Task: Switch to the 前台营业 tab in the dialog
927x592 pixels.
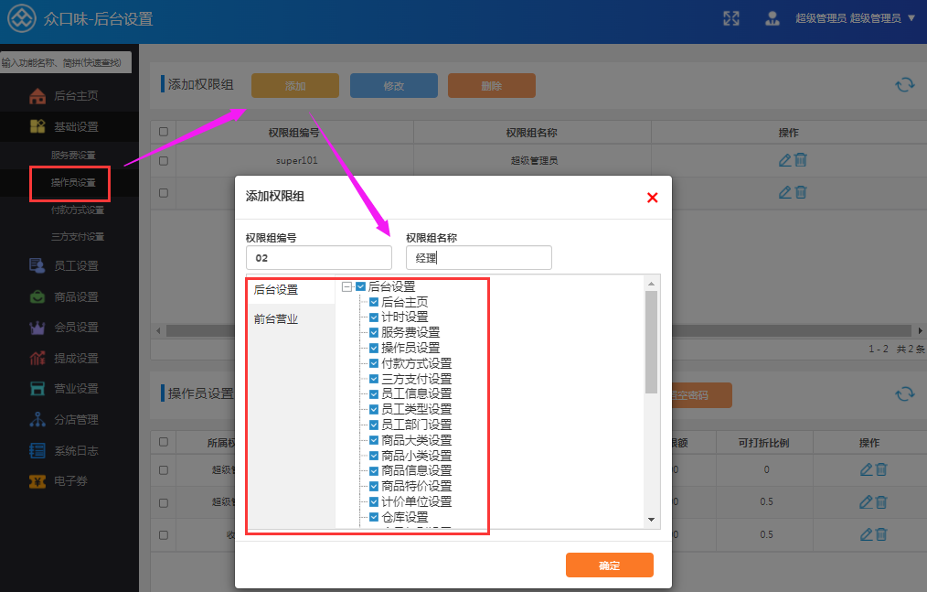Action: (x=276, y=319)
